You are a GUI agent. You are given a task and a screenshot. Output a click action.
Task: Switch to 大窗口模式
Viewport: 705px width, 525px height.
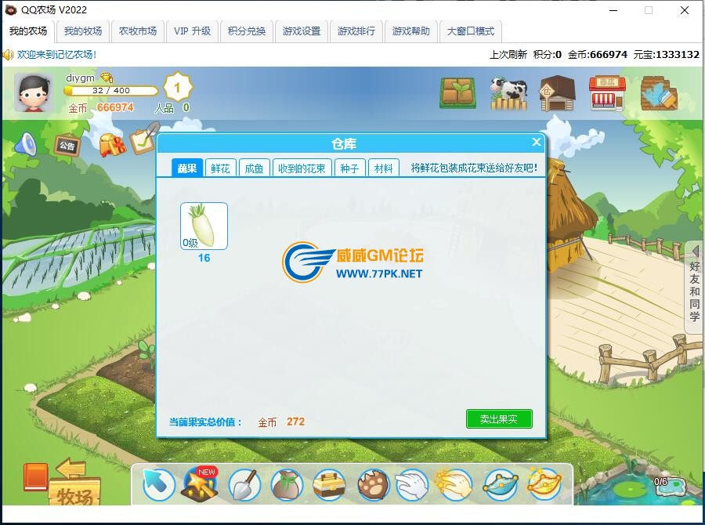[x=470, y=31]
